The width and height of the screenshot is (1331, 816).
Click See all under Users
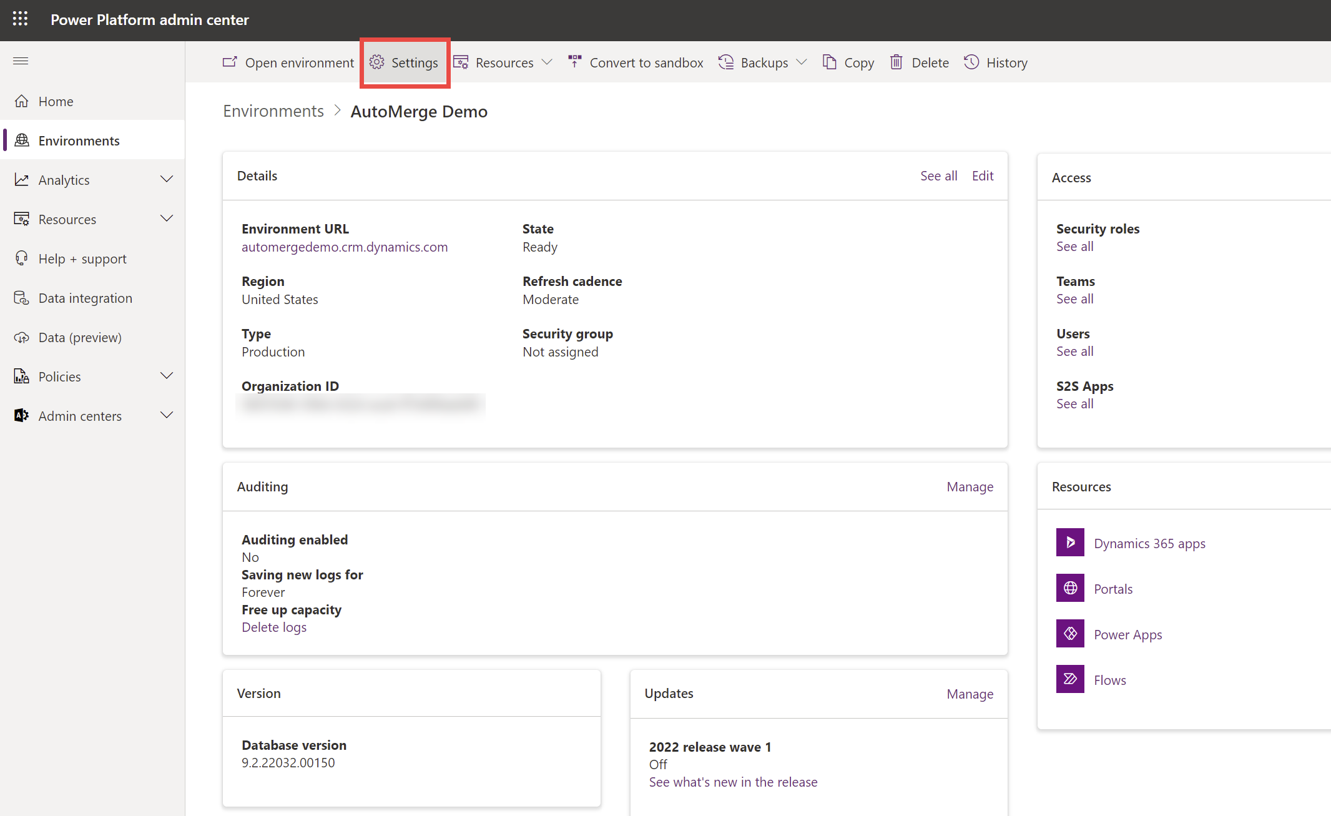(1074, 351)
